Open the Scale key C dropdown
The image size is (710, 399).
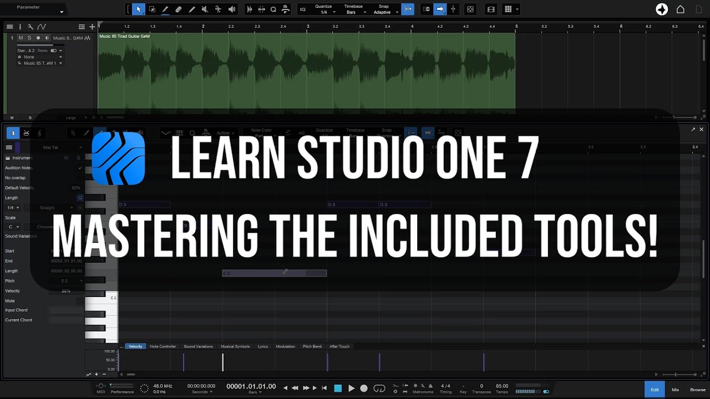click(13, 227)
